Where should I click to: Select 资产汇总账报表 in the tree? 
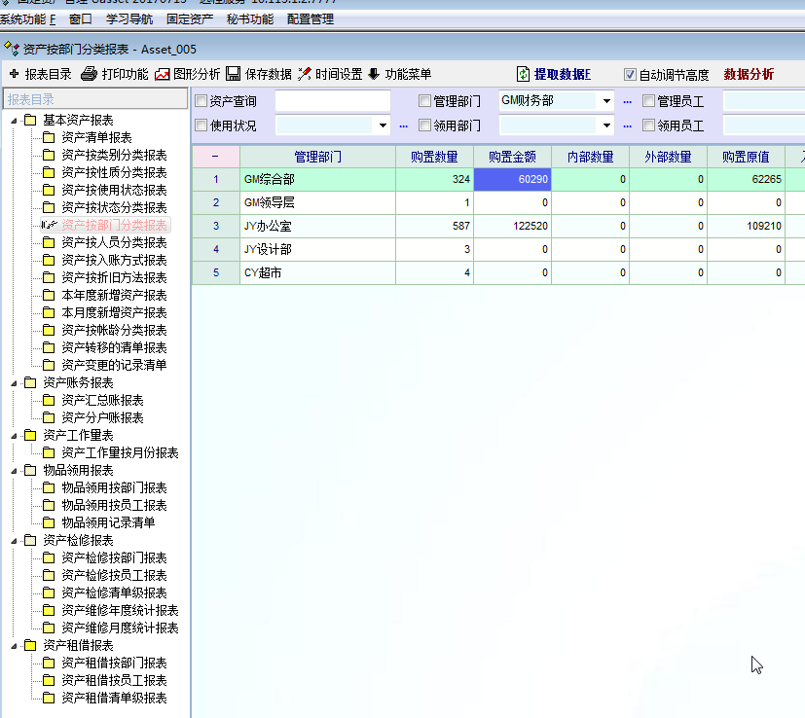(x=102, y=401)
